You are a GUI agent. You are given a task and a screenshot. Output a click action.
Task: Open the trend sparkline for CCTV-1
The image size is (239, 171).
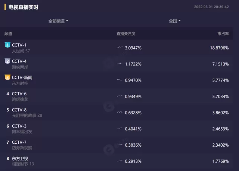pos(120,47)
